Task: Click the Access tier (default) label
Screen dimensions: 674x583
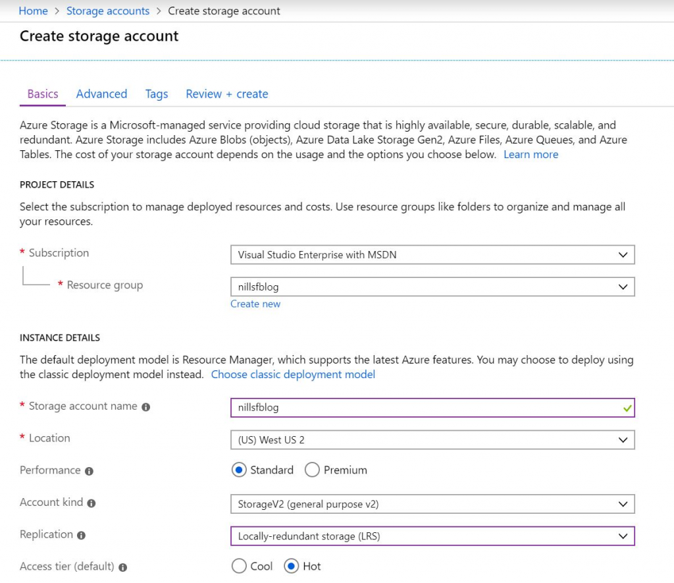Action: coord(67,567)
